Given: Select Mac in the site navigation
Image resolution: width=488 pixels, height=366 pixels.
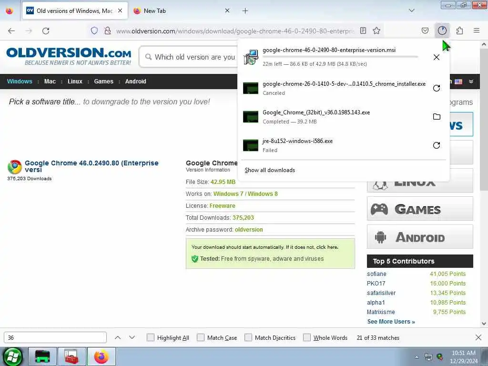Looking at the screenshot, I should (x=50, y=81).
